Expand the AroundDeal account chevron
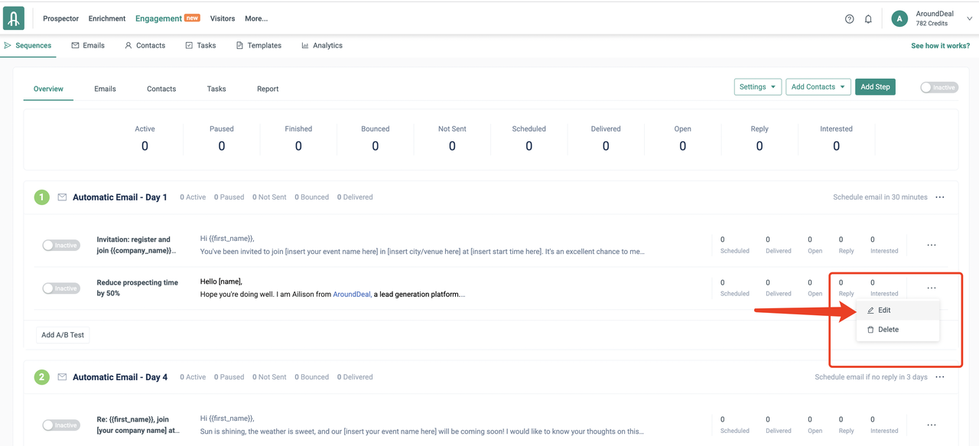 970,19
